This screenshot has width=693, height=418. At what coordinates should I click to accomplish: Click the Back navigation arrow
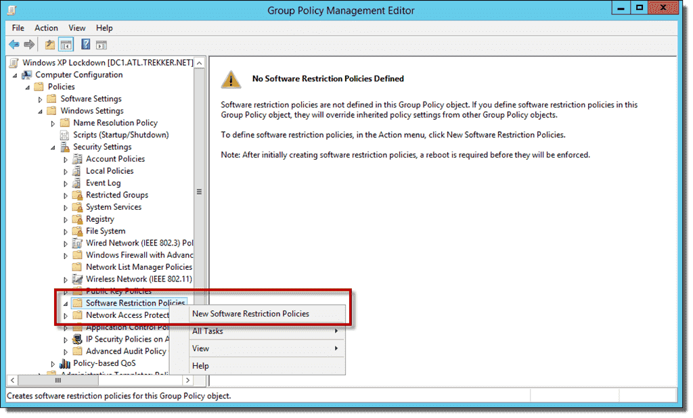[x=14, y=45]
